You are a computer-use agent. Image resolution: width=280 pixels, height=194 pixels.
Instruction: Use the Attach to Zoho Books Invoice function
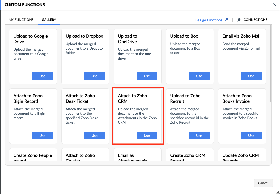click(251, 136)
